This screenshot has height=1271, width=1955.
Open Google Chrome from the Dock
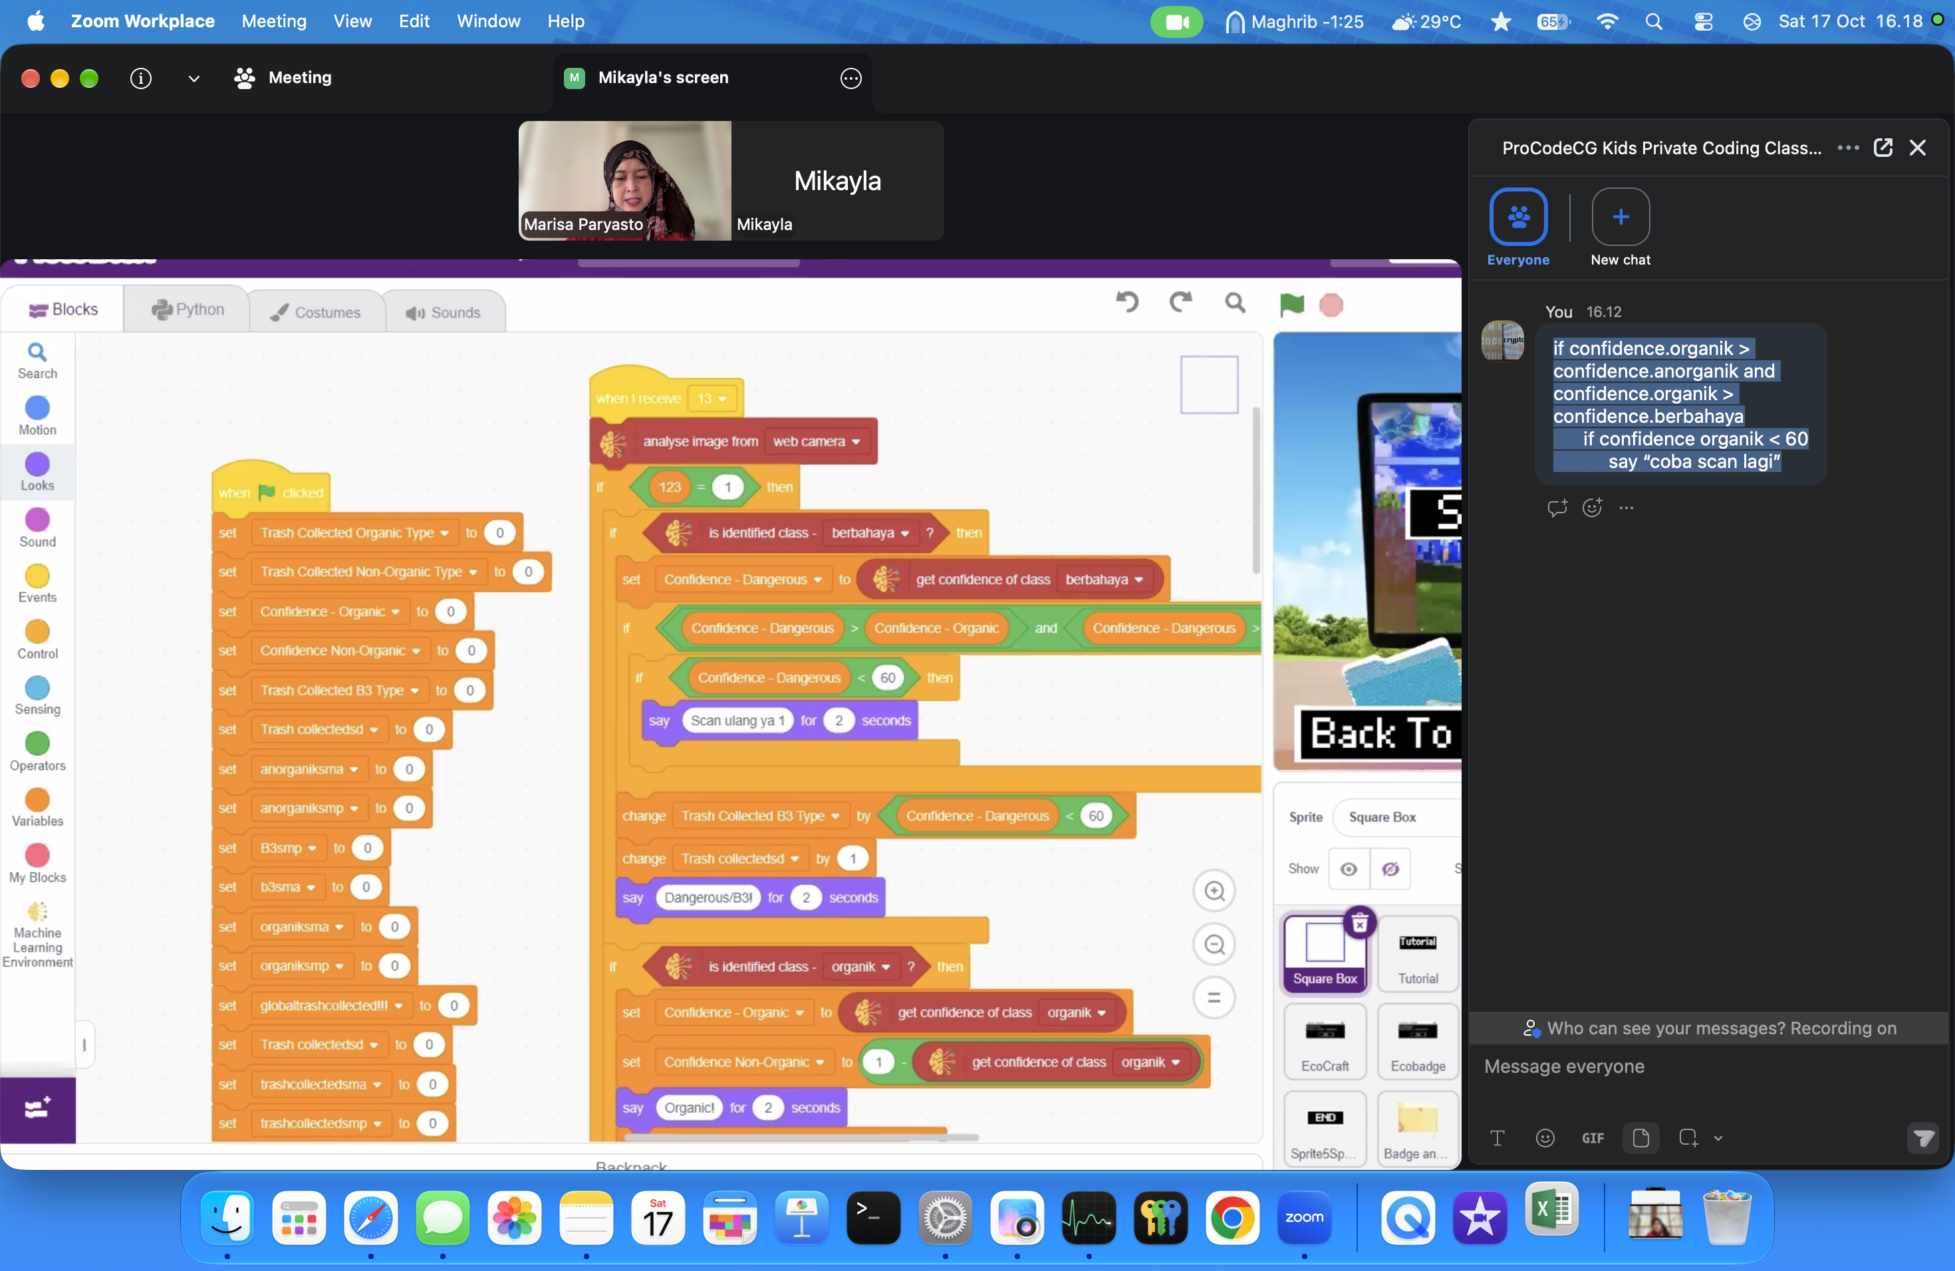click(x=1232, y=1218)
